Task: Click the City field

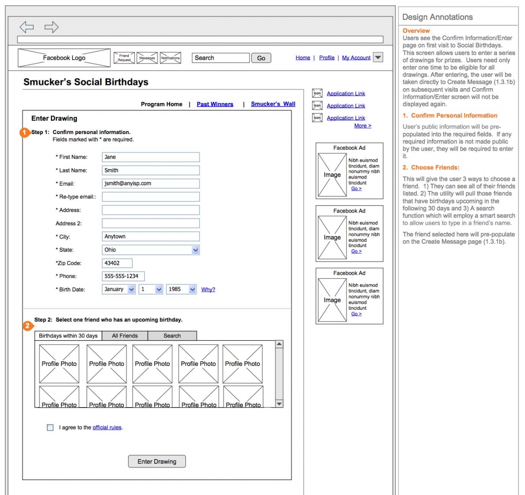Action: 151,237
